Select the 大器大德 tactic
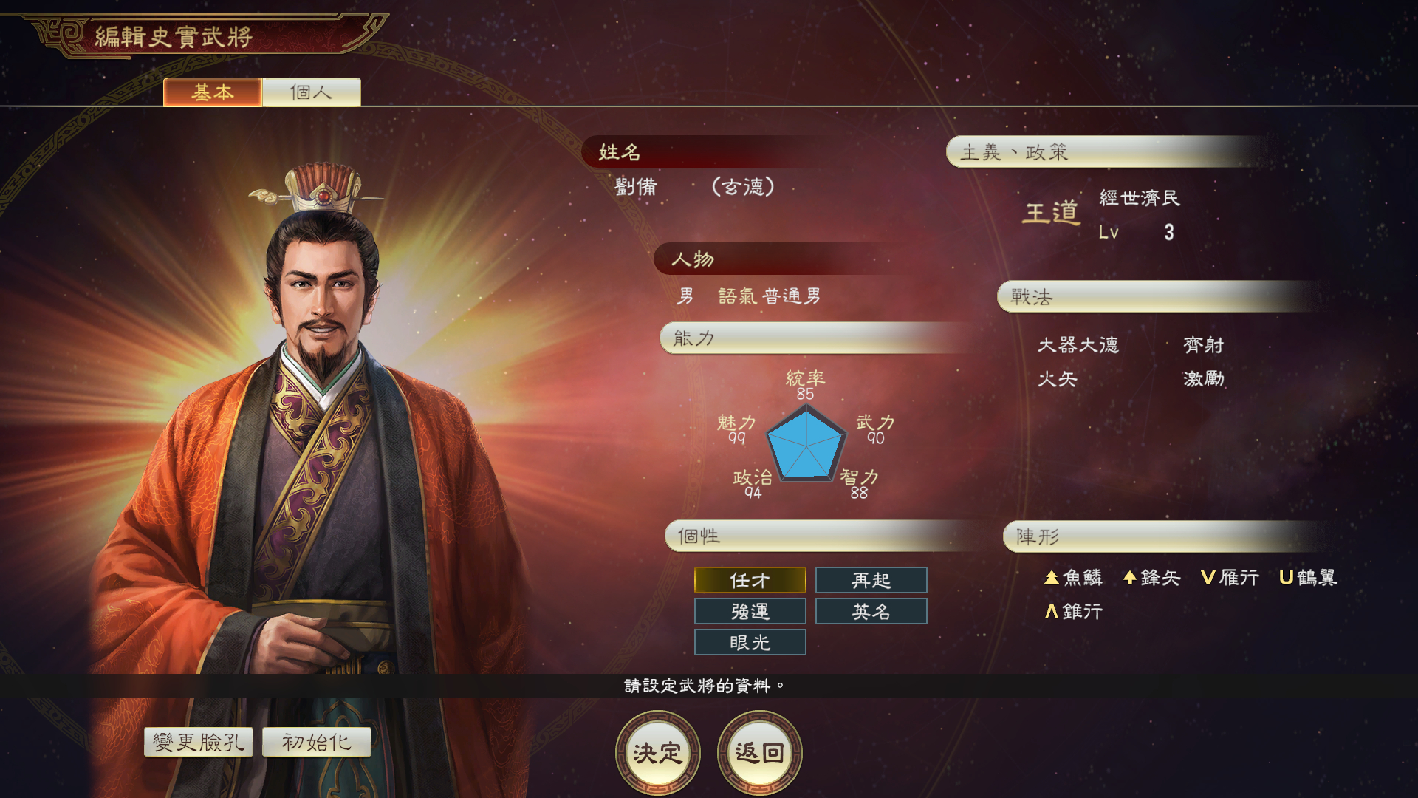The width and height of the screenshot is (1418, 798). pyautogui.click(x=1078, y=345)
